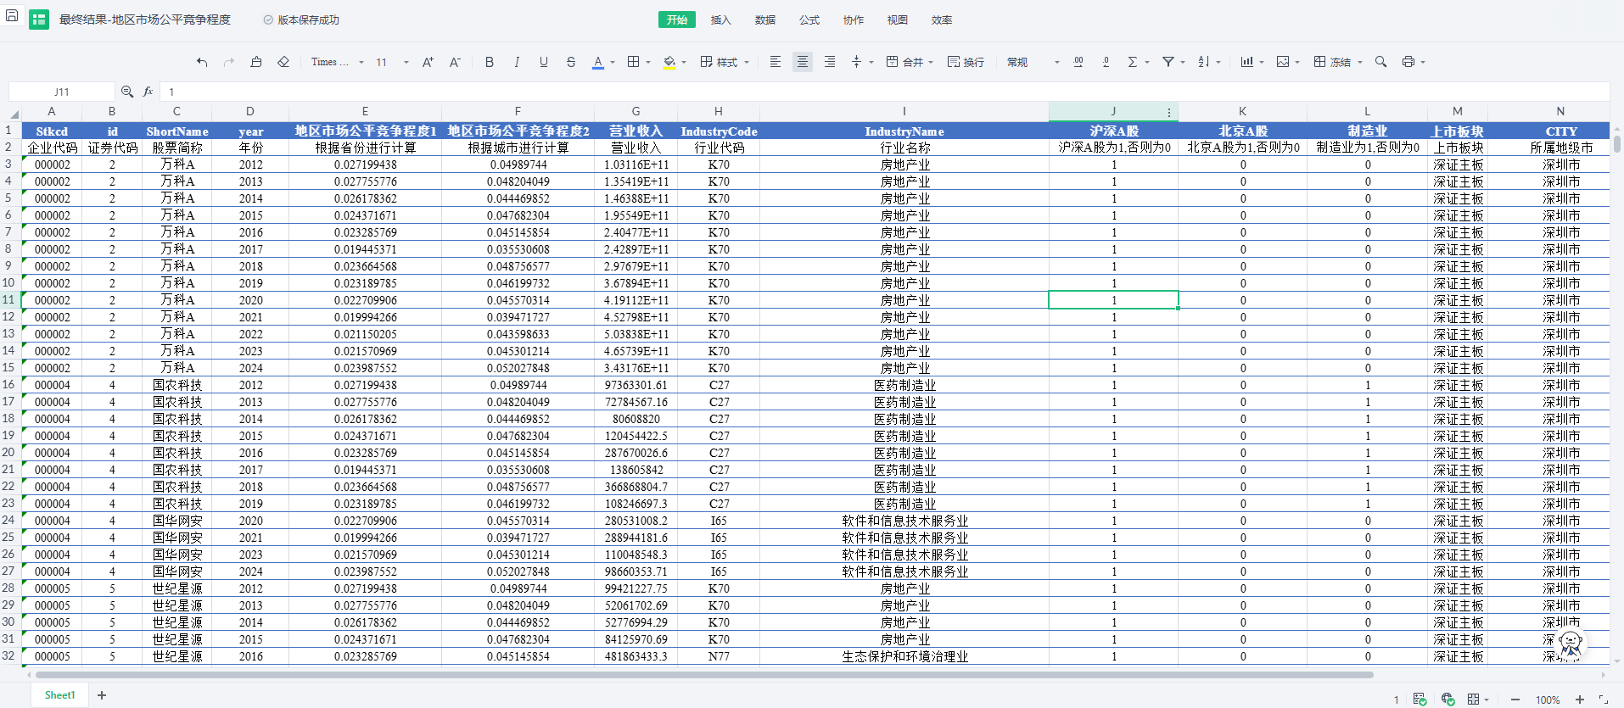This screenshot has height=708, width=1624.
Task: Click the filter funnel icon
Action: click(1168, 62)
